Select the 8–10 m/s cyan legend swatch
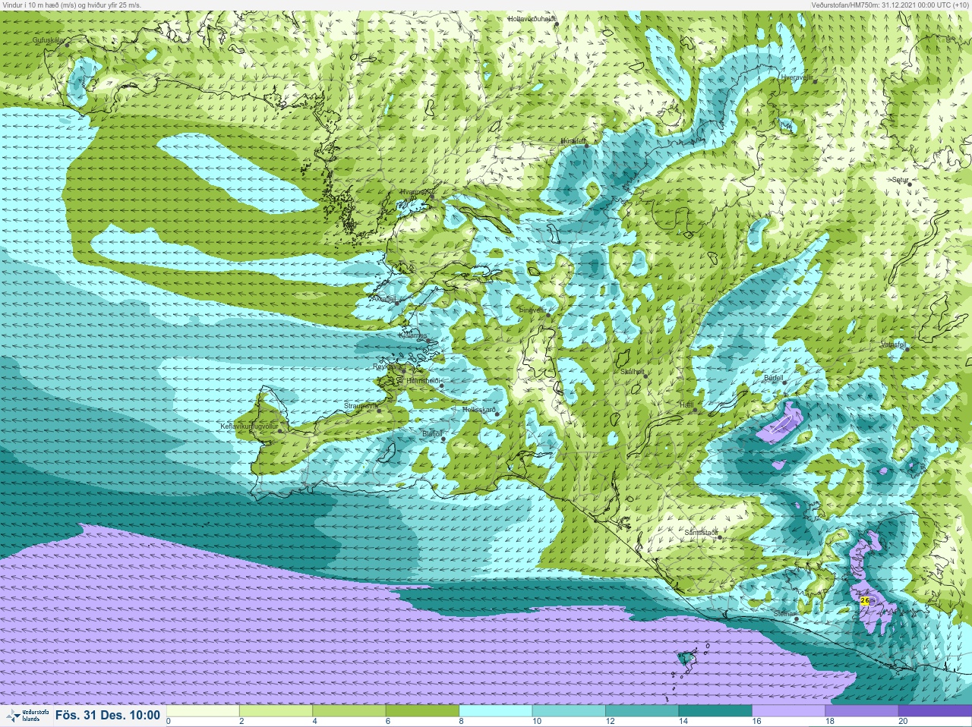Image resolution: width=972 pixels, height=727 pixels. [x=496, y=711]
